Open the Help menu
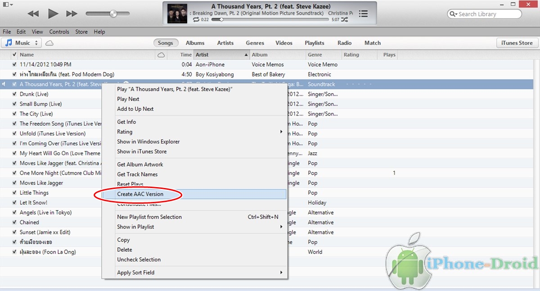540x291 pixels. pyautogui.click(x=99, y=32)
